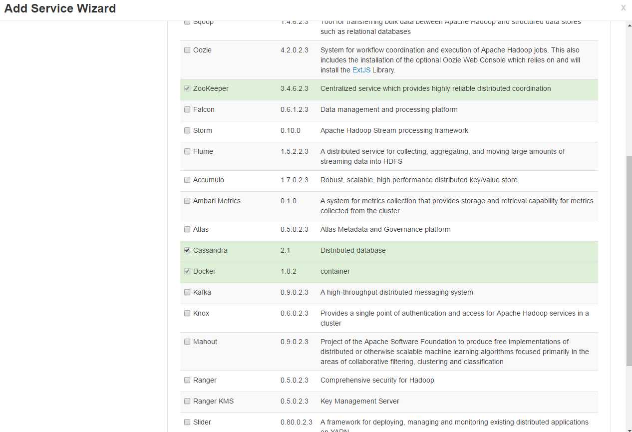
Task: Click 'Atlas Metadata and Governance platform'
Action: (385, 229)
